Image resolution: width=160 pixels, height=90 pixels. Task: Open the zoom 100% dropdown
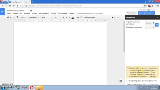coord(24,17)
